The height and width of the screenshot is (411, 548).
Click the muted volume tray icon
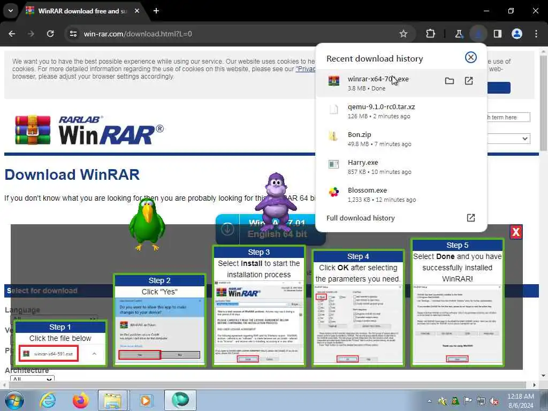click(494, 401)
